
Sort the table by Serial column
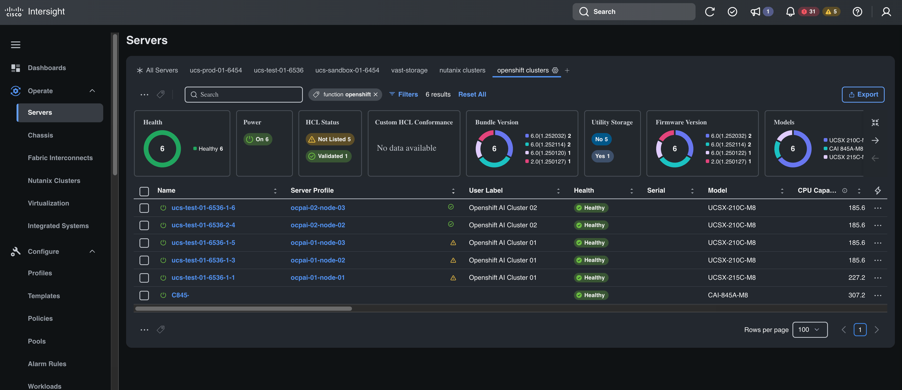click(x=692, y=191)
